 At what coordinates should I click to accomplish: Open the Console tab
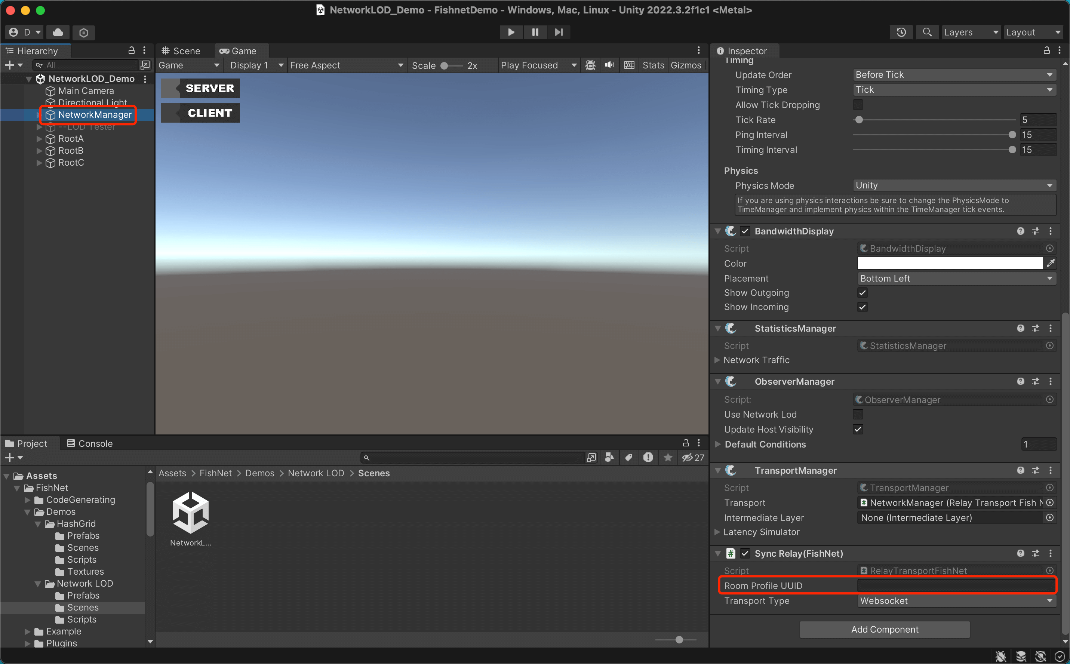pyautogui.click(x=90, y=443)
